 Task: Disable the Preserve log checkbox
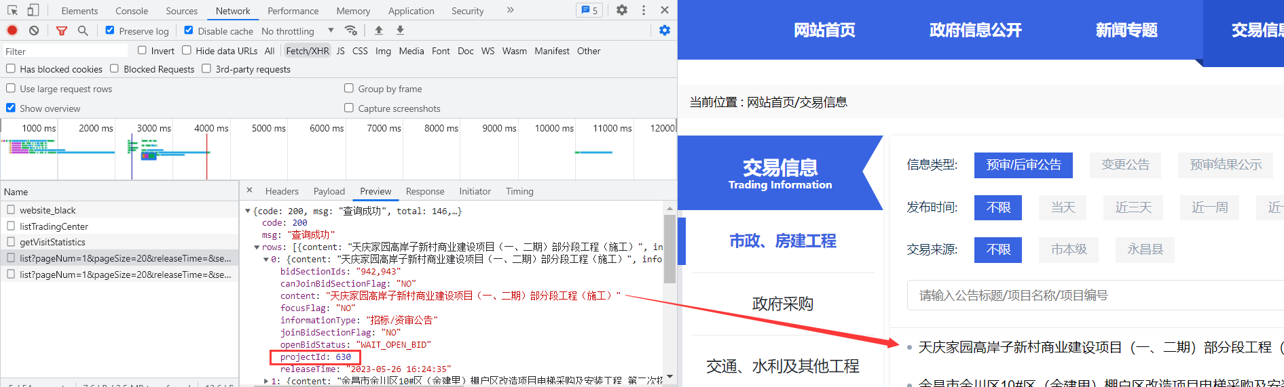[110, 30]
